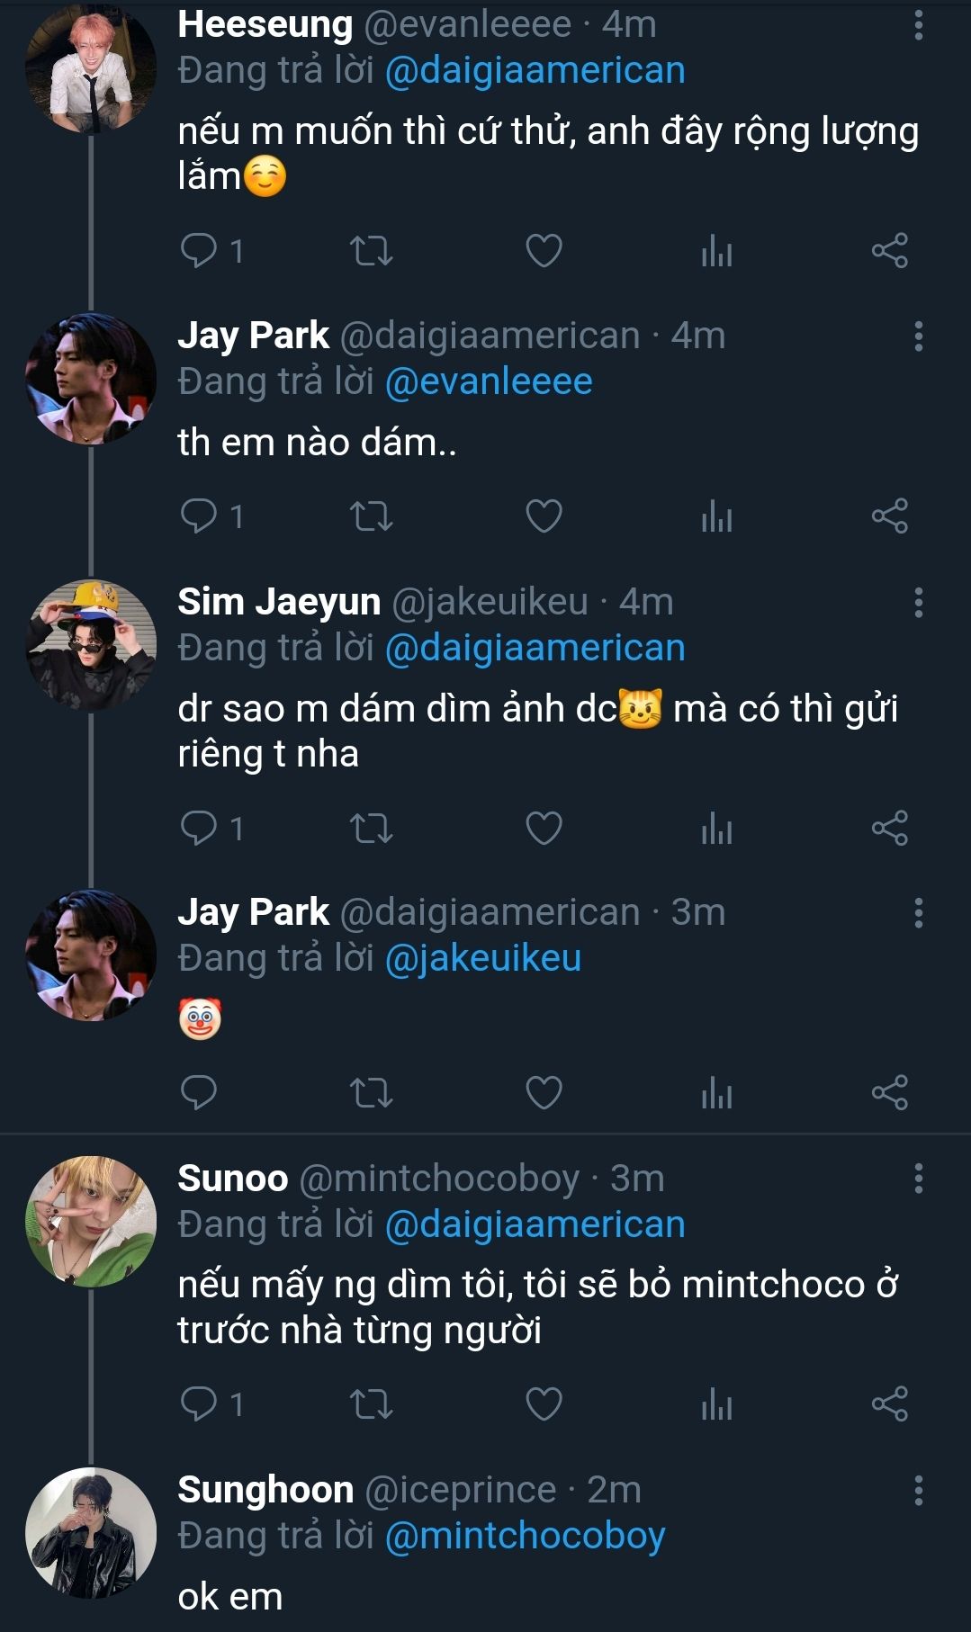
Task: Open Sunoo's profile picture
Action: (x=90, y=1221)
